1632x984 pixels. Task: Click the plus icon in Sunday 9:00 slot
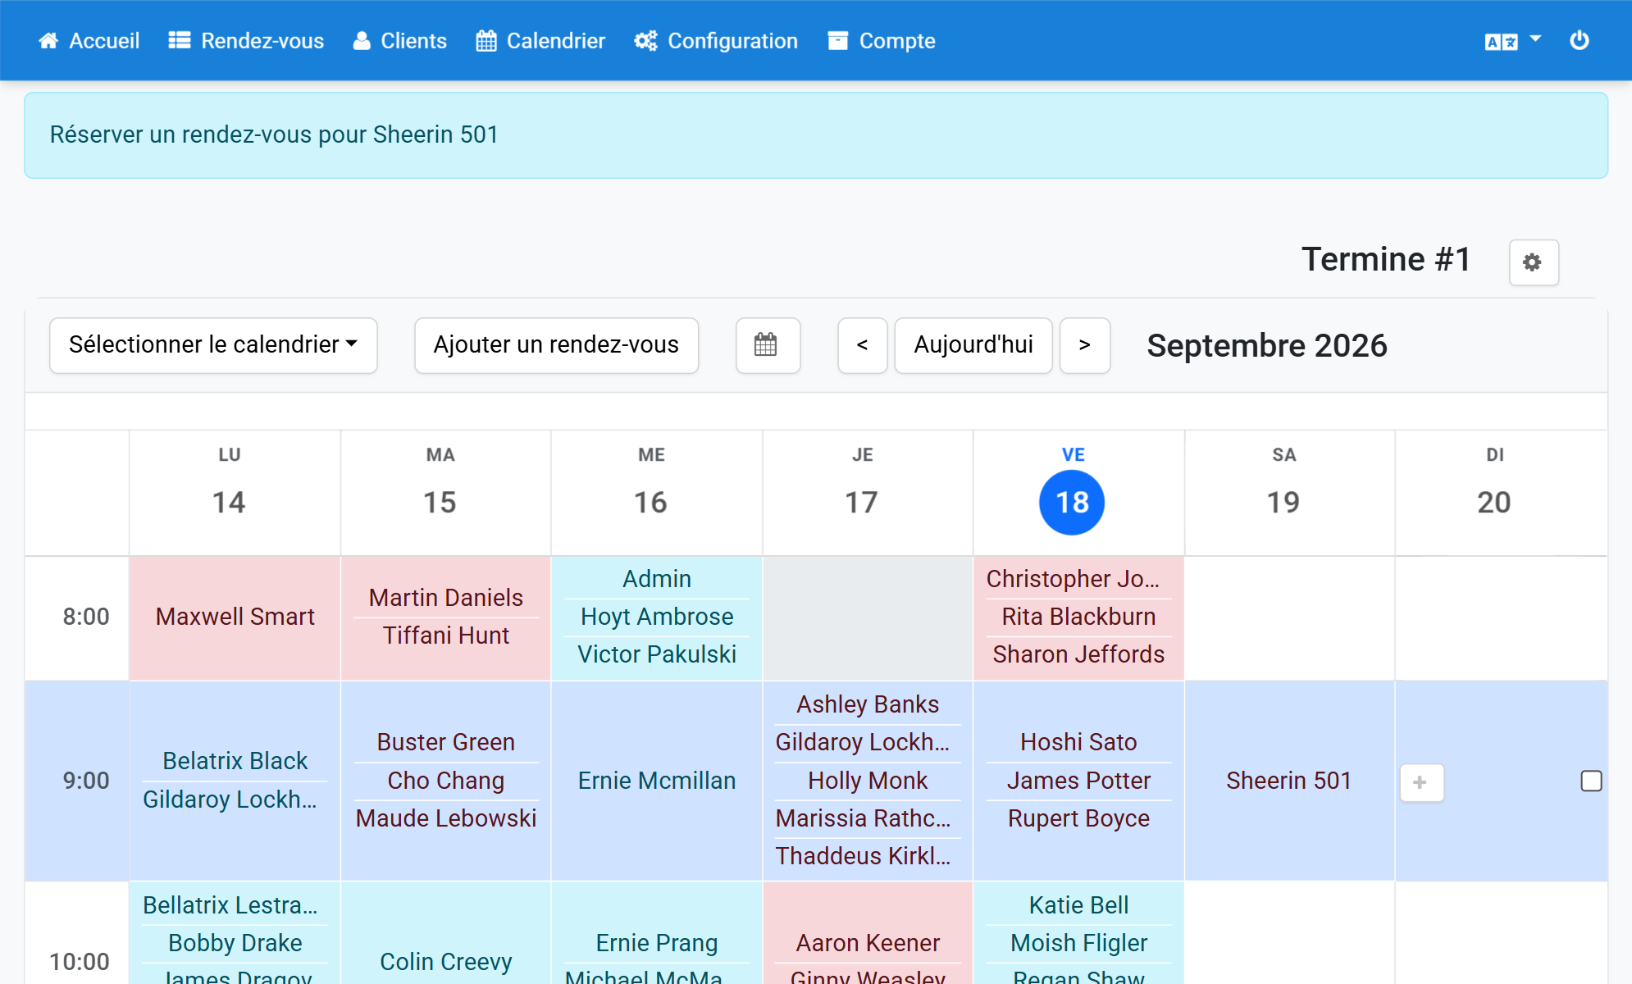tap(1421, 782)
